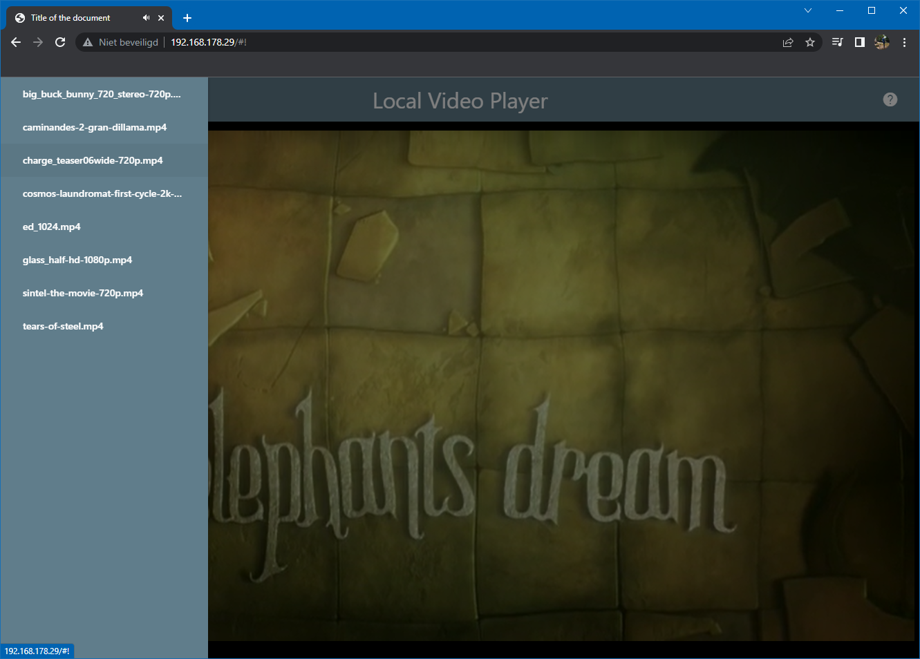This screenshot has height=659, width=920.
Task: Open the media control icon in toolbar
Action: 837,42
